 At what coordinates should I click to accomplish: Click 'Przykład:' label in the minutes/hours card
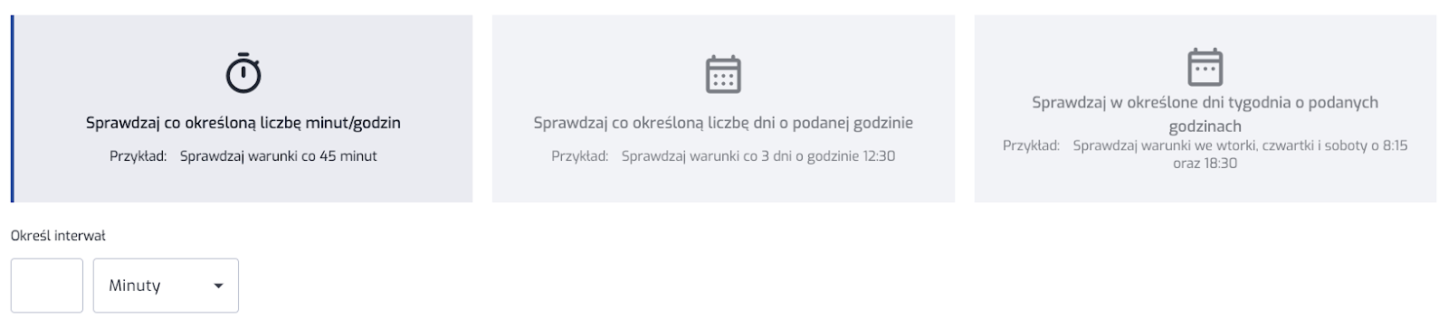coord(138,156)
